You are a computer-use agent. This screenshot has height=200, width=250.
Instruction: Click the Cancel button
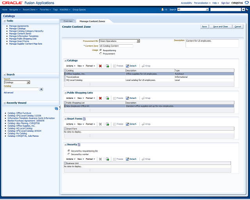238,27
